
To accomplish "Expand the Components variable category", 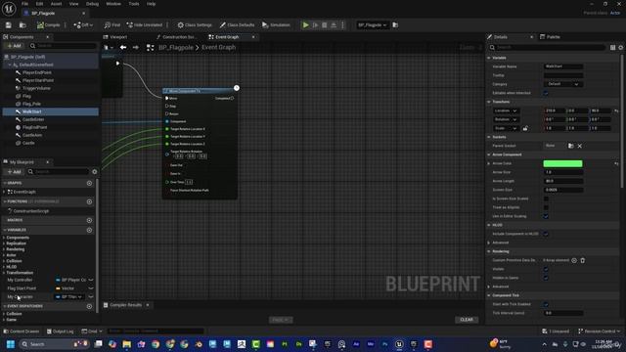I will [4, 238].
